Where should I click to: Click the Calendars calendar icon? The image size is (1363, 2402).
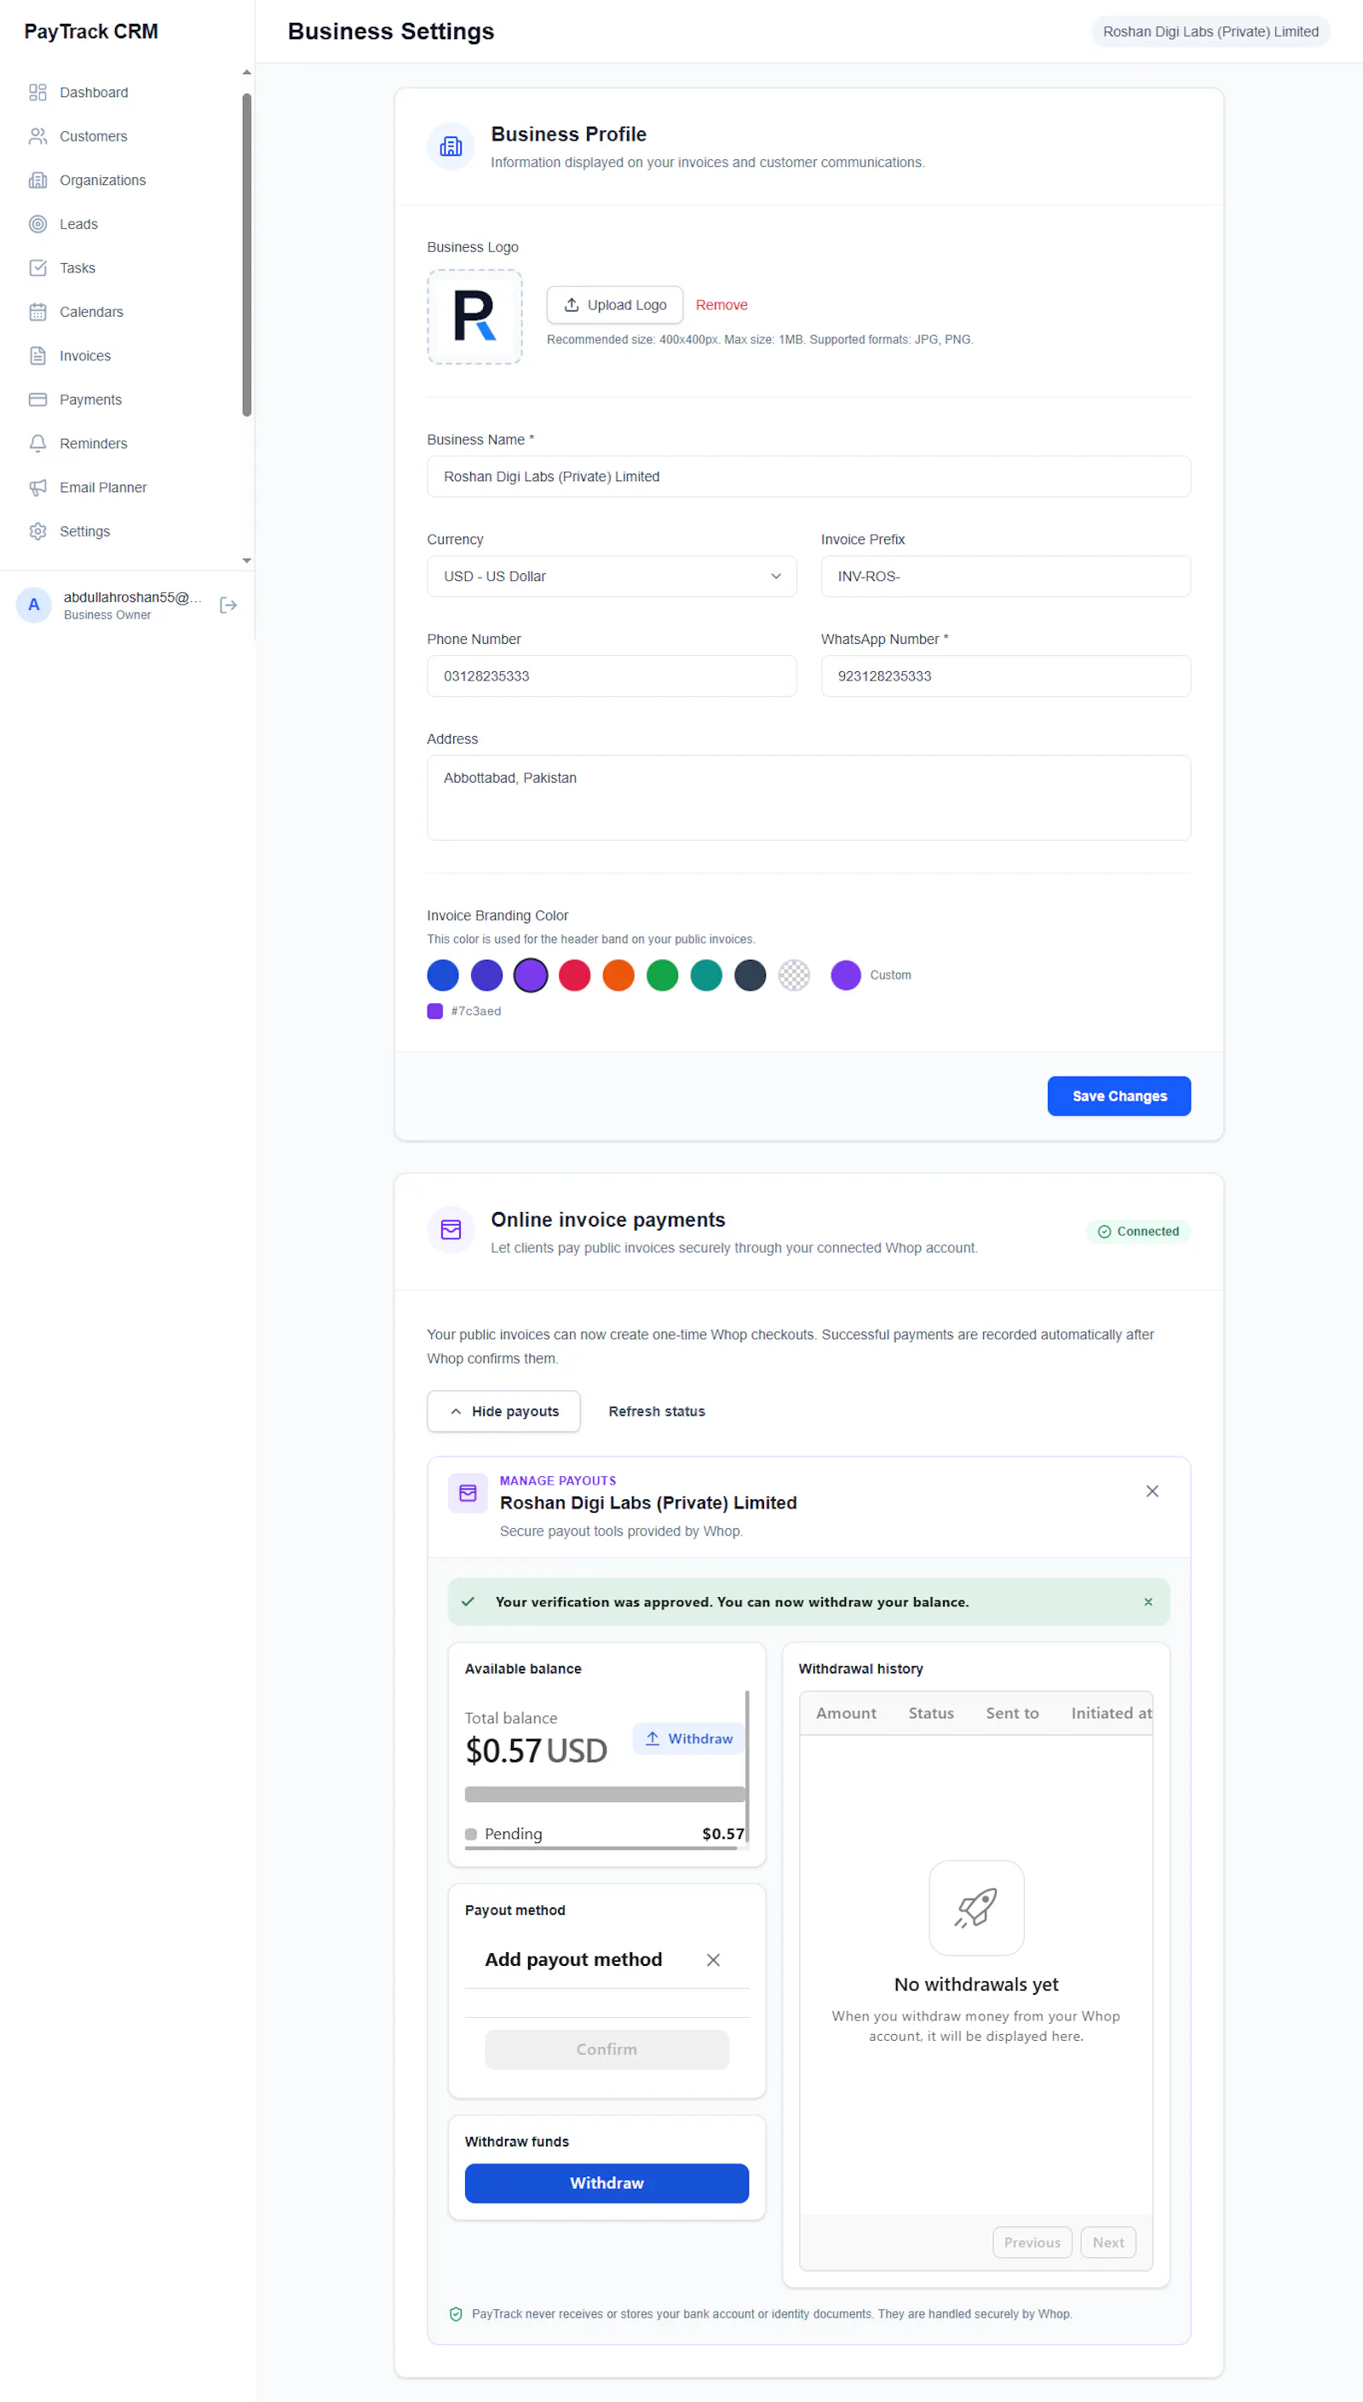coord(37,312)
